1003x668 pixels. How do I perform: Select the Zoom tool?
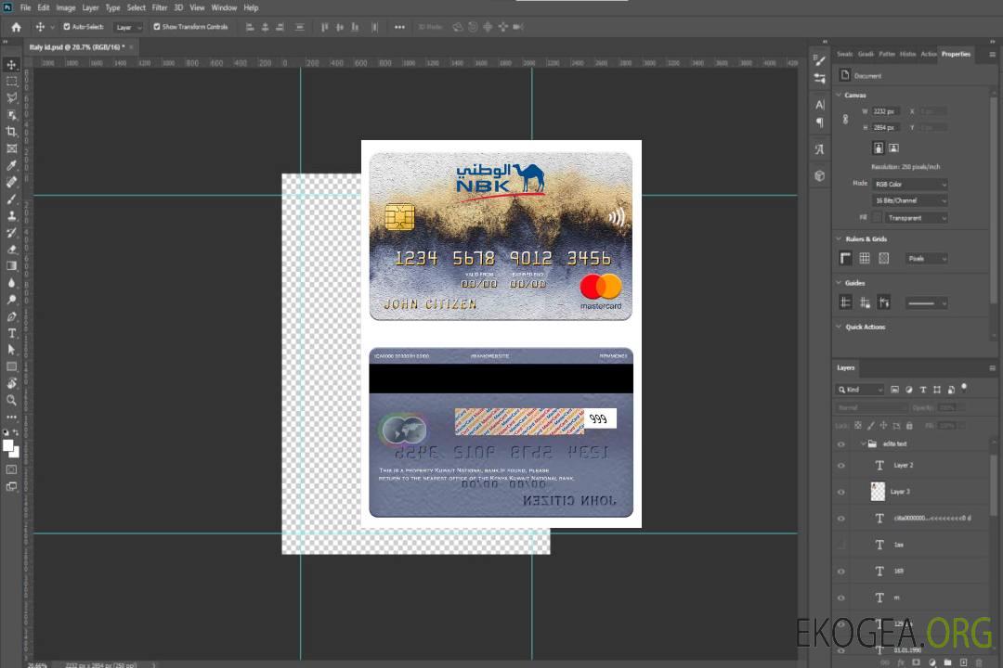(x=11, y=400)
